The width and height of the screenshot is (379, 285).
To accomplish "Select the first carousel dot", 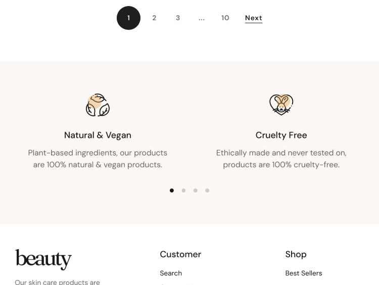I will [172, 190].
